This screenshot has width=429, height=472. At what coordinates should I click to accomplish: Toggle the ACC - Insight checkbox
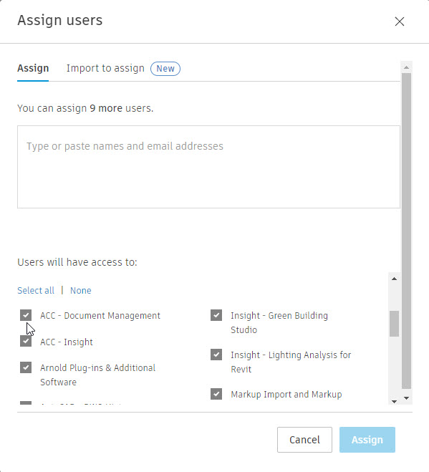[26, 341]
